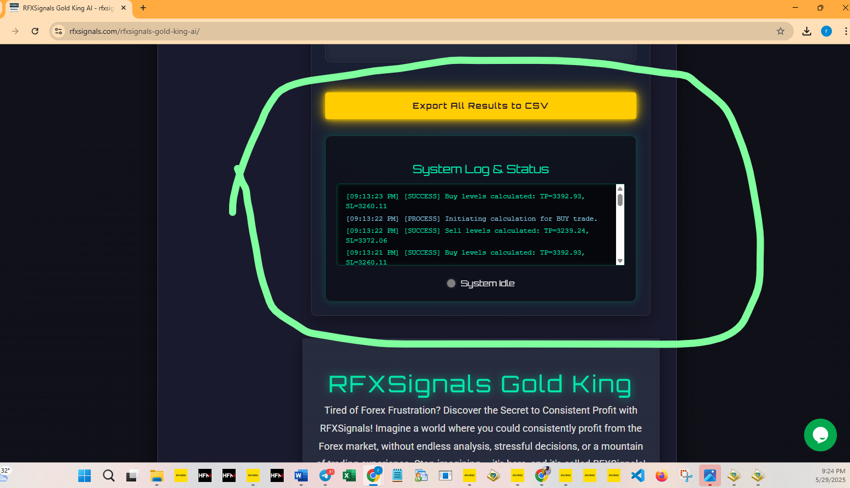Open Snipping Tool from taskbar

tap(686, 475)
